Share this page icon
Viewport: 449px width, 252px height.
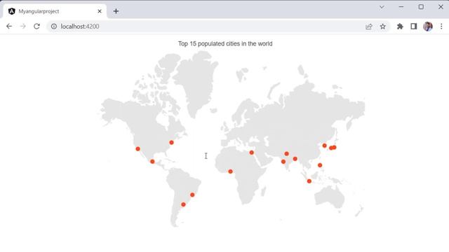point(369,27)
